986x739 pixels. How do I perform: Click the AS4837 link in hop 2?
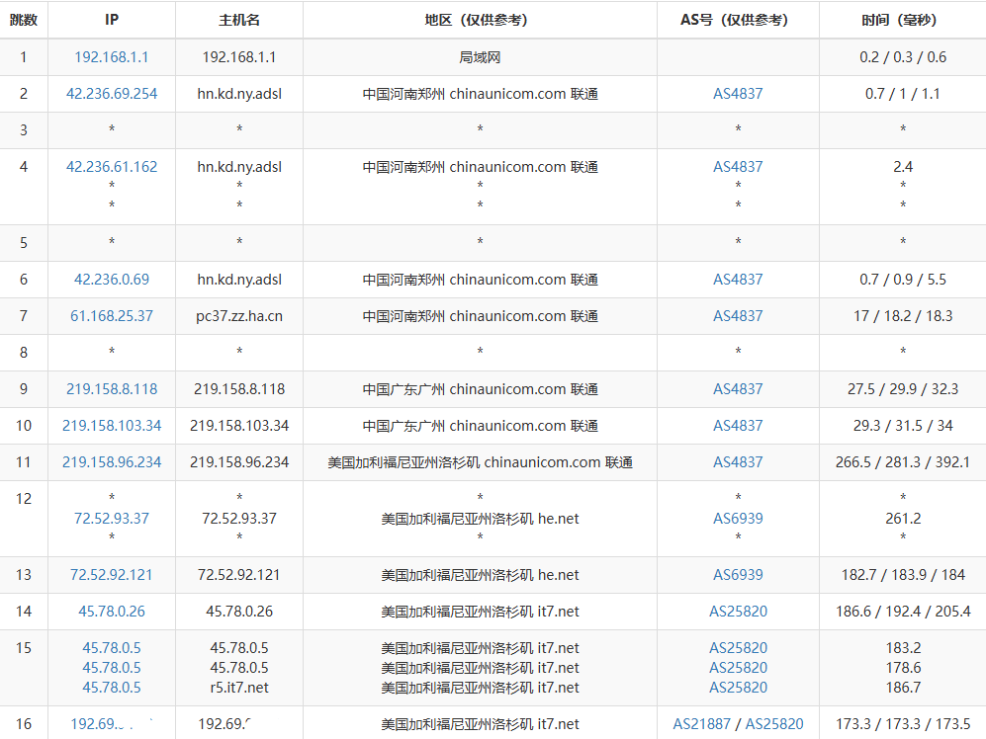tap(738, 94)
